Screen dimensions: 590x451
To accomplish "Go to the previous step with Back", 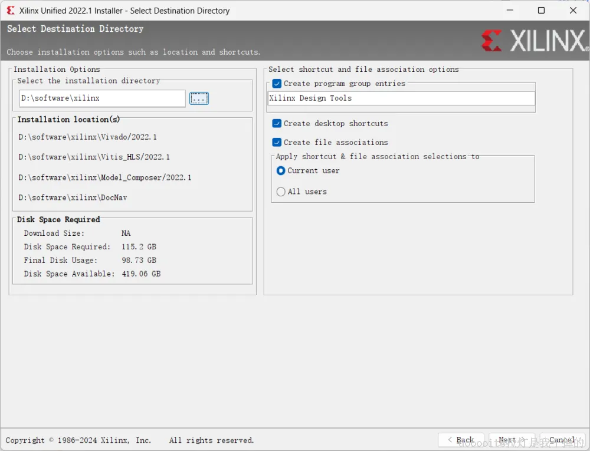I will [461, 440].
